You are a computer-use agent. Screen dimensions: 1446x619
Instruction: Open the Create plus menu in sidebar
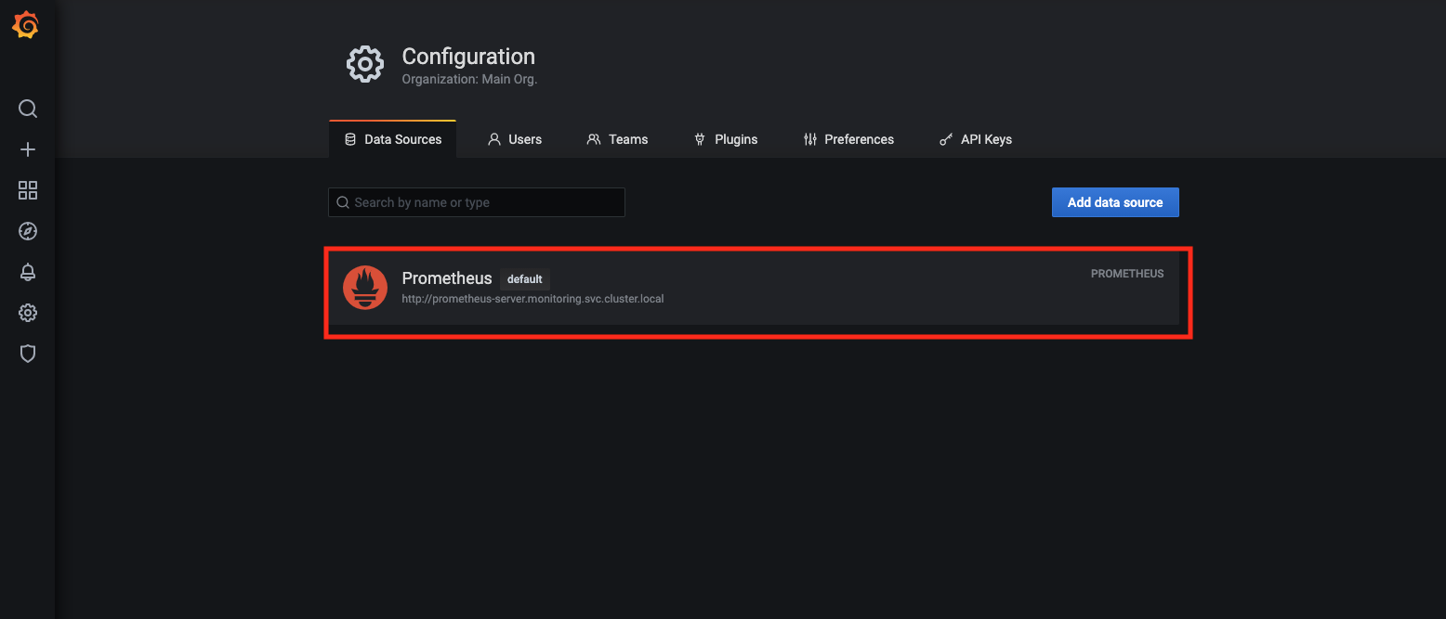coord(28,149)
